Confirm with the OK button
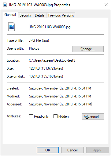Viewport: 111px width, 156px height. point(48,150)
